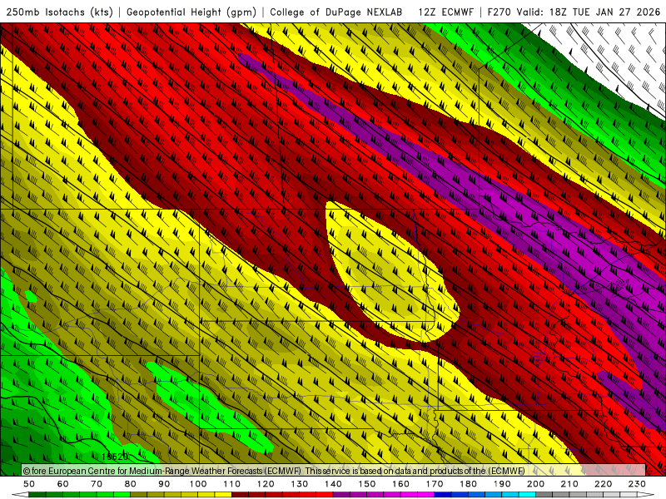Click the 50 value on the color scale
Screen dimensions: 666x499
coord(29,484)
